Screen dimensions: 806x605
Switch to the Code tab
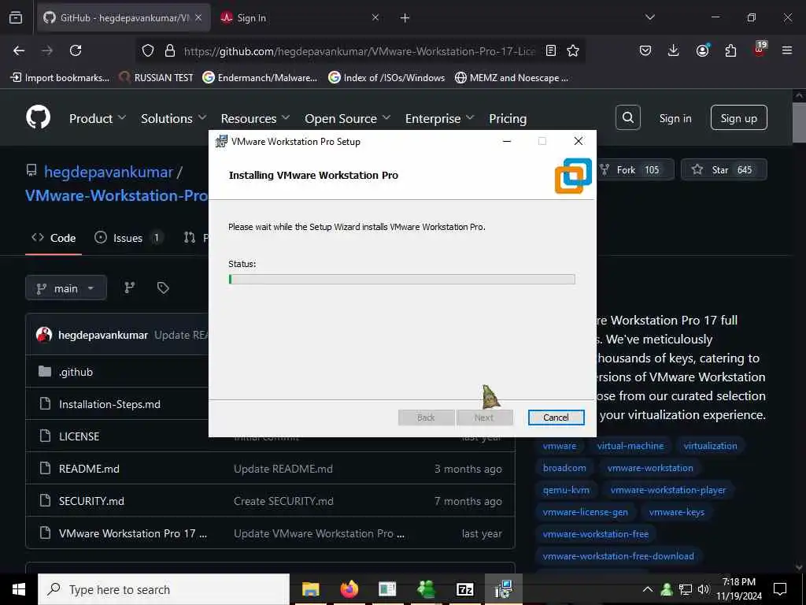click(x=54, y=238)
